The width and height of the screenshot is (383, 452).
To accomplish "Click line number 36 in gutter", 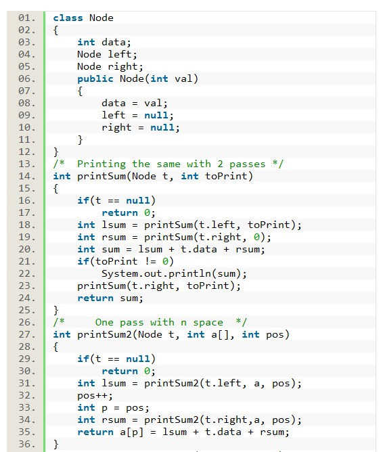I will [27, 444].
